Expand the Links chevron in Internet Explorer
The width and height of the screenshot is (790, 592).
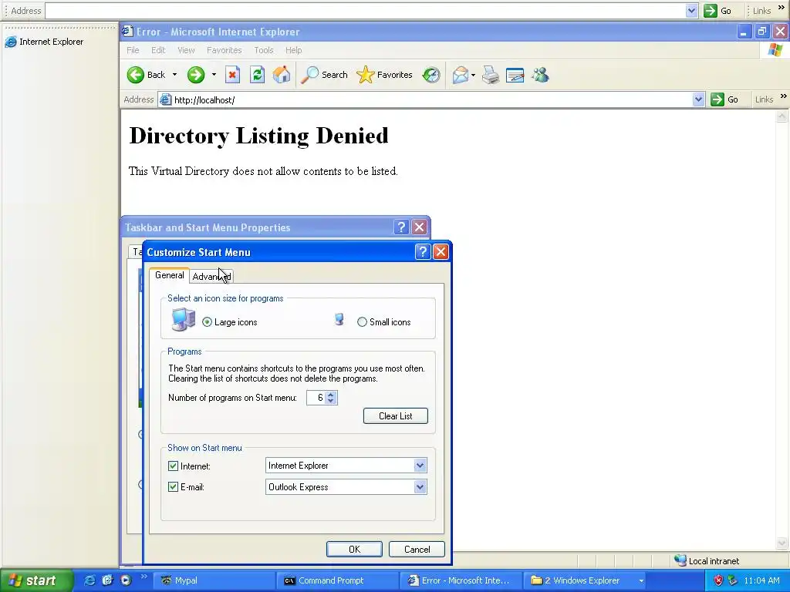click(784, 96)
